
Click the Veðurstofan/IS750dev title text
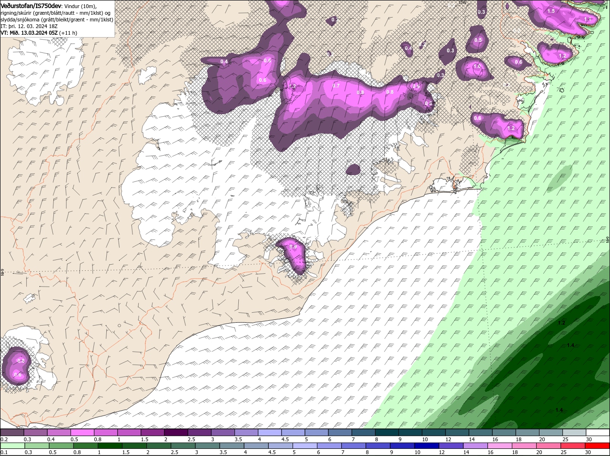click(31, 5)
